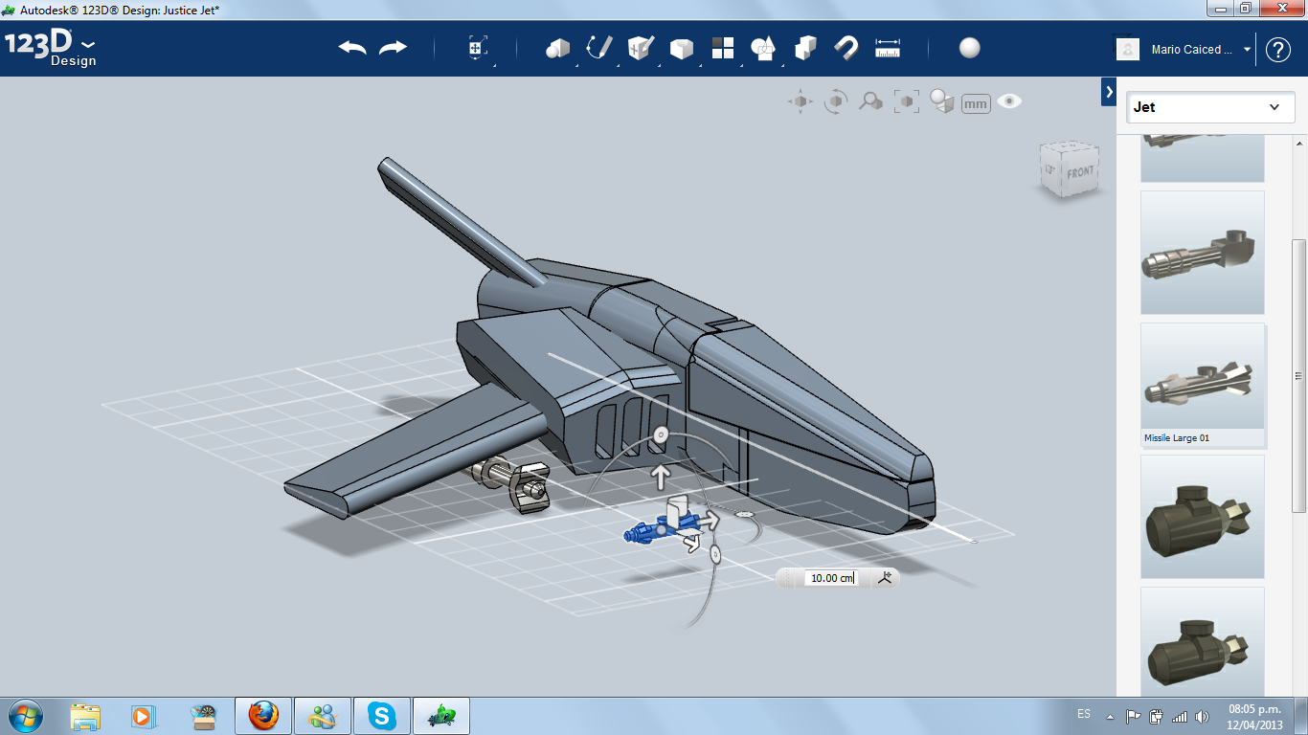
Task: Open the Windows Start menu
Action: 24,716
